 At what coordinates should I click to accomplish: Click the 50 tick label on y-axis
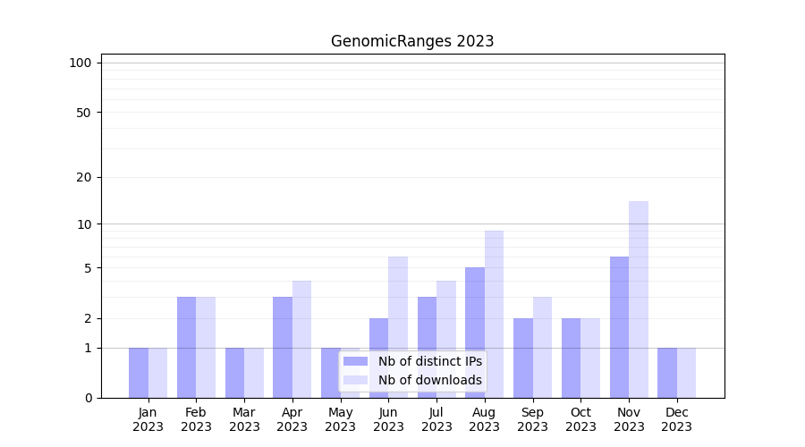(x=83, y=113)
